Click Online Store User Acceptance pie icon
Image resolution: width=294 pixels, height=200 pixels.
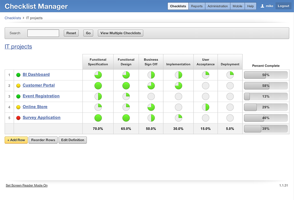[206, 107]
